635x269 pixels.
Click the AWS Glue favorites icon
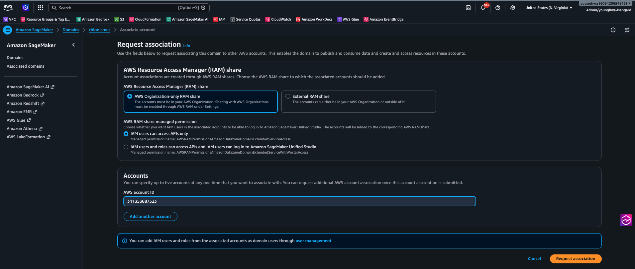coord(339,19)
